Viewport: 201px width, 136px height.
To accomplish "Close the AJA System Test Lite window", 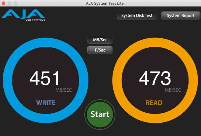I will [x=4, y=3].
